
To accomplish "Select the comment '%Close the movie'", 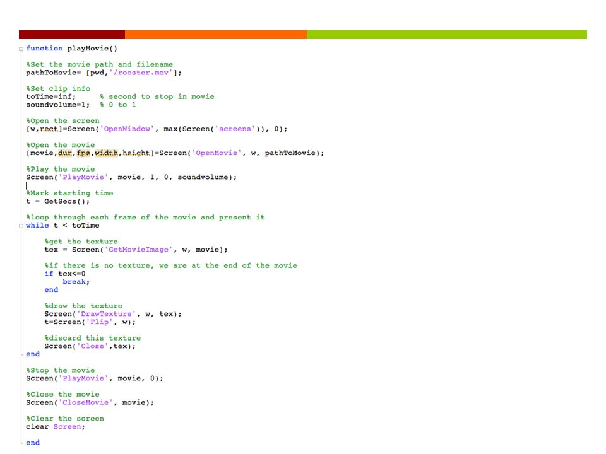I will (62, 395).
